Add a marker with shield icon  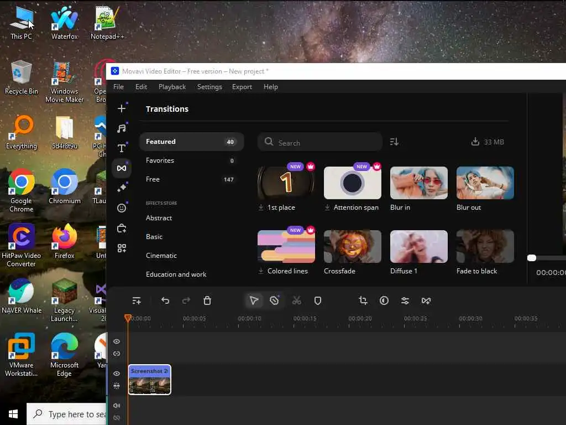(x=318, y=300)
